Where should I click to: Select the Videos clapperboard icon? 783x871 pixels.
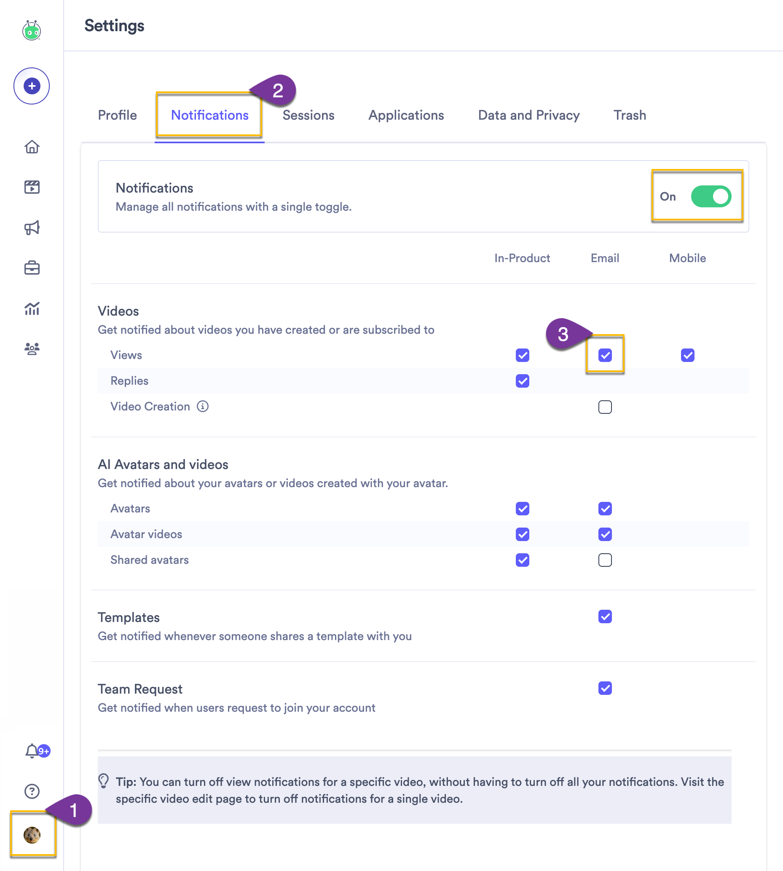tap(32, 187)
